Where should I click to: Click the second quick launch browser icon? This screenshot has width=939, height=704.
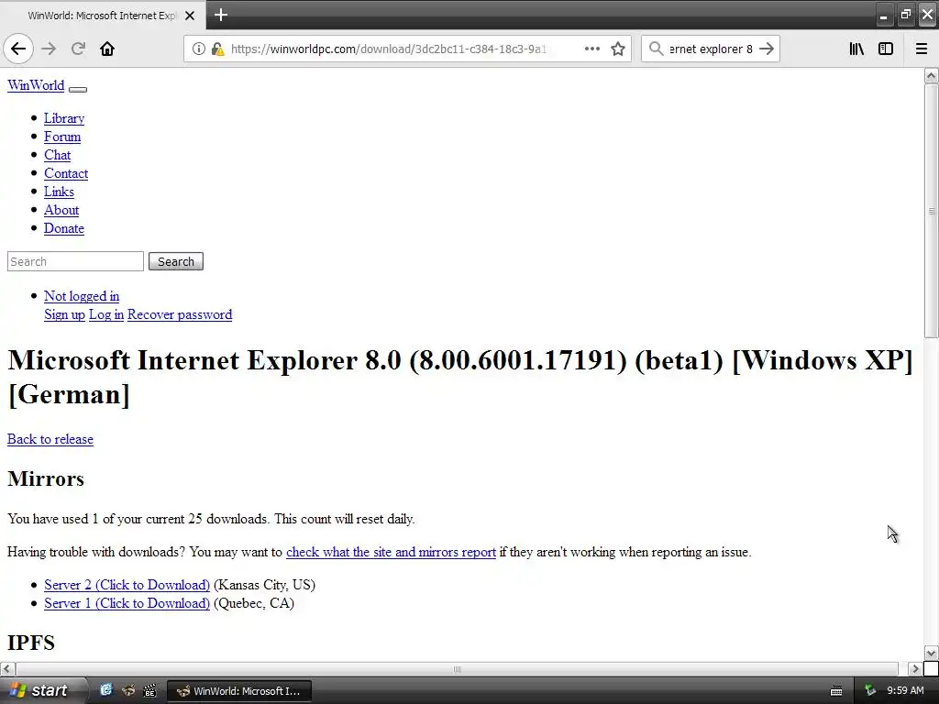click(x=128, y=690)
